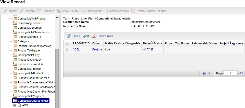245x108 pixels.
Task: Go to first page arrow icon
Action: pos(204,73)
